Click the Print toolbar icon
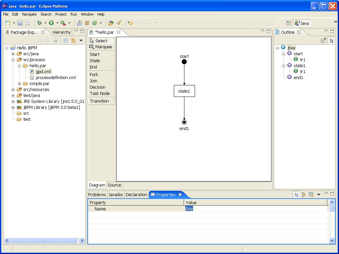This screenshot has width=339, height=254. [x=28, y=23]
